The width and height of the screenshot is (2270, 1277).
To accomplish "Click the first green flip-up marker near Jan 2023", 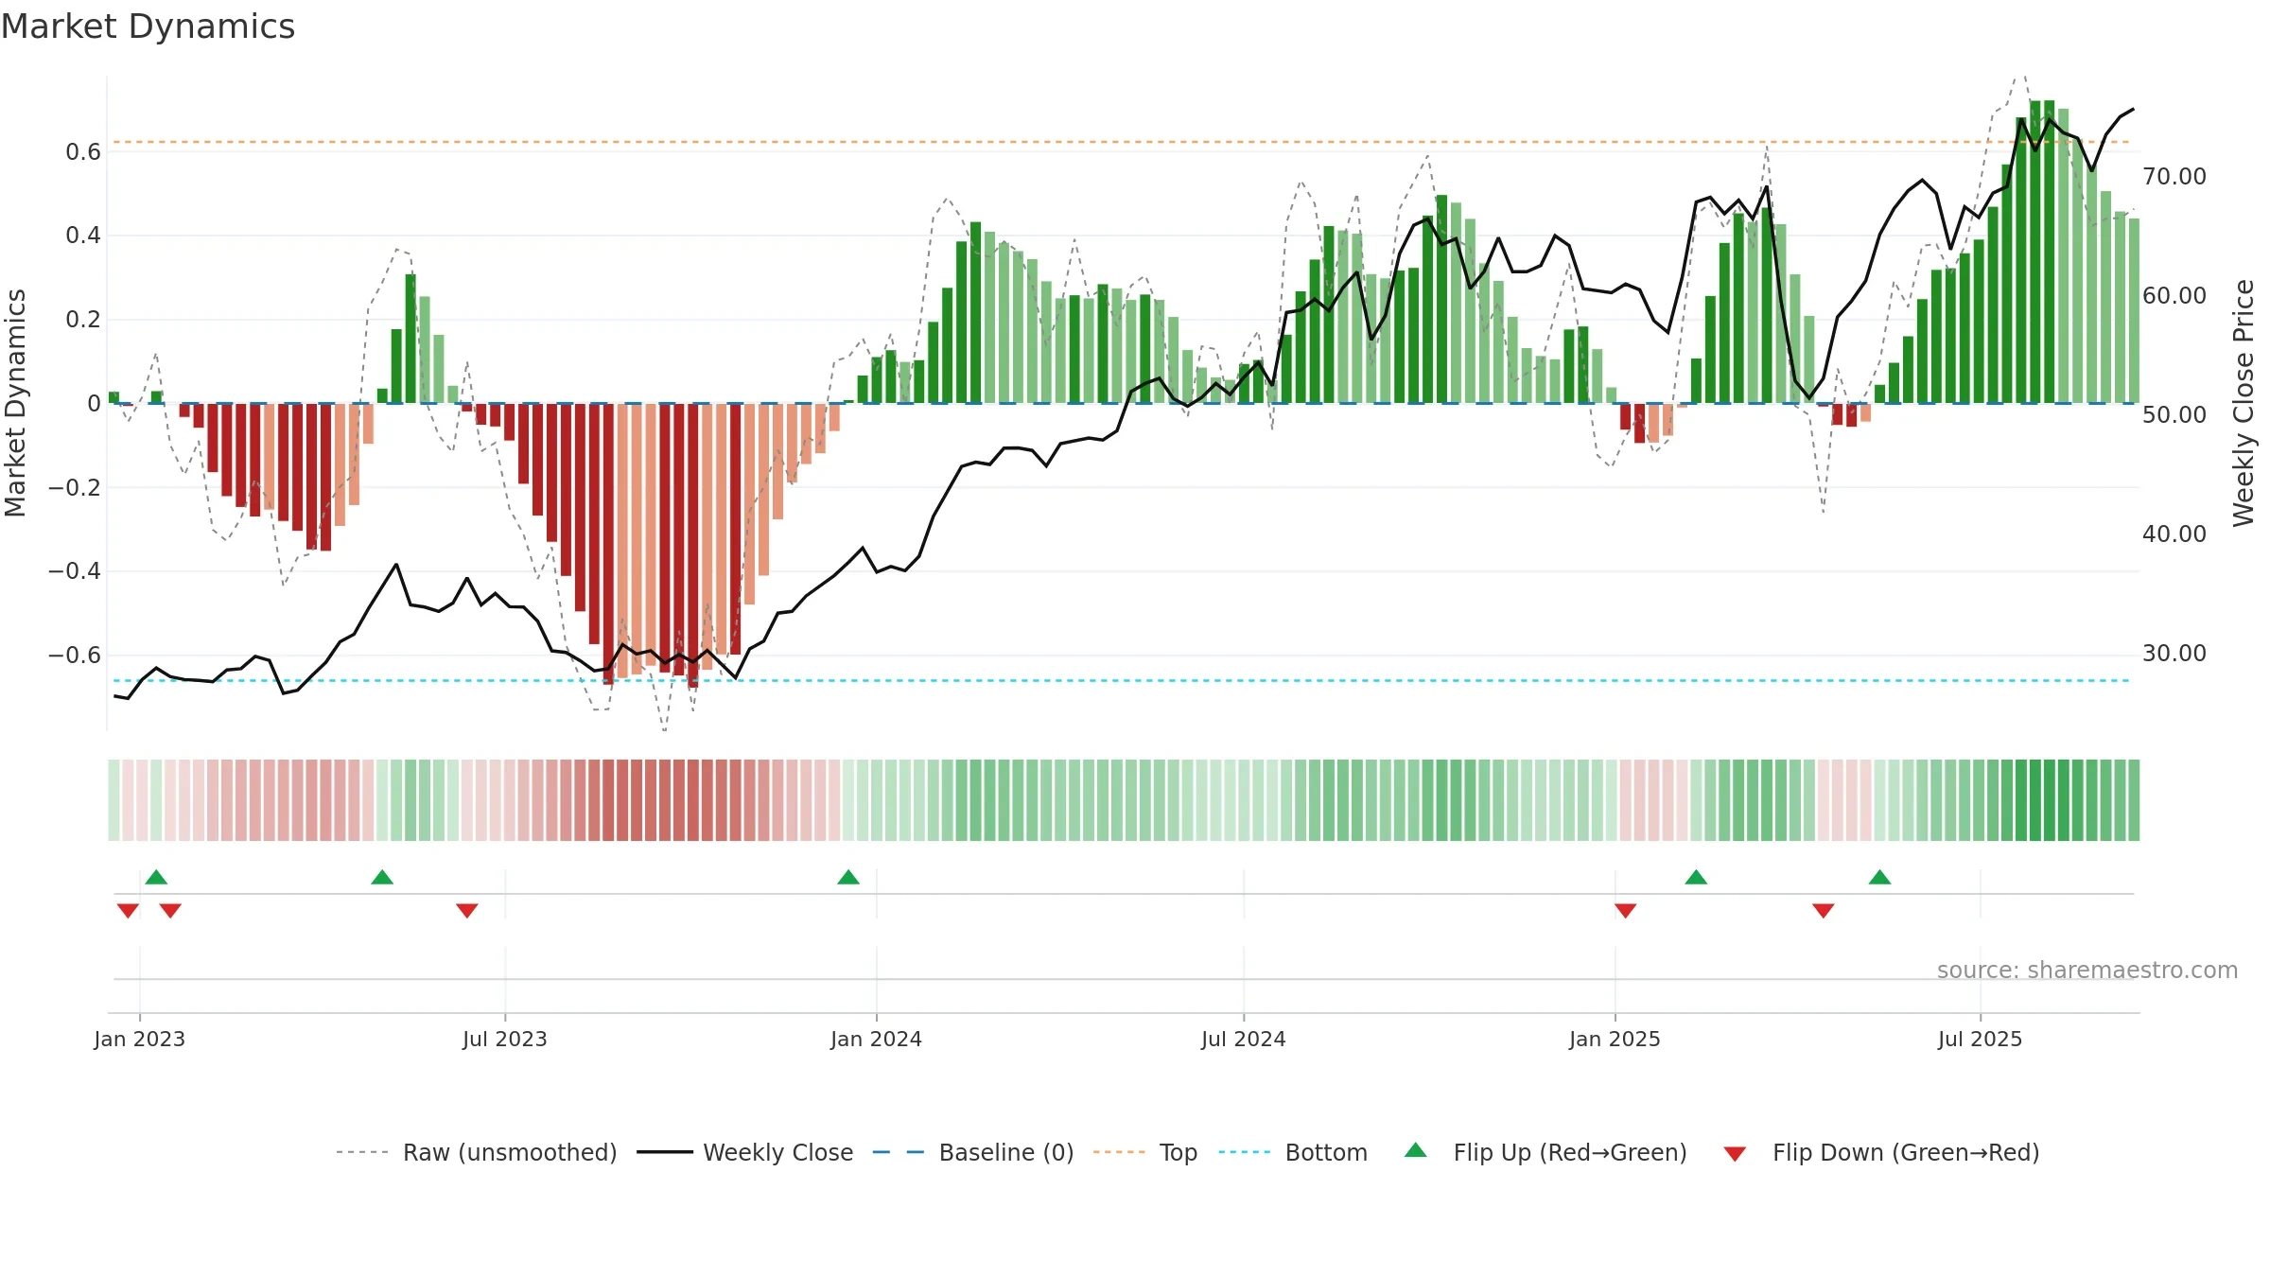I will (x=156, y=877).
